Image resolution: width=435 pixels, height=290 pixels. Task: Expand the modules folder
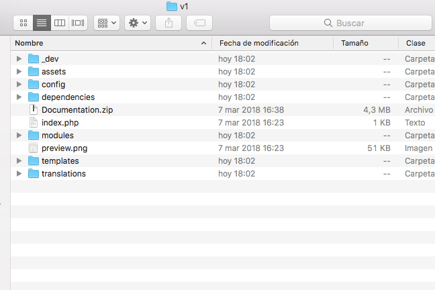pos(19,135)
